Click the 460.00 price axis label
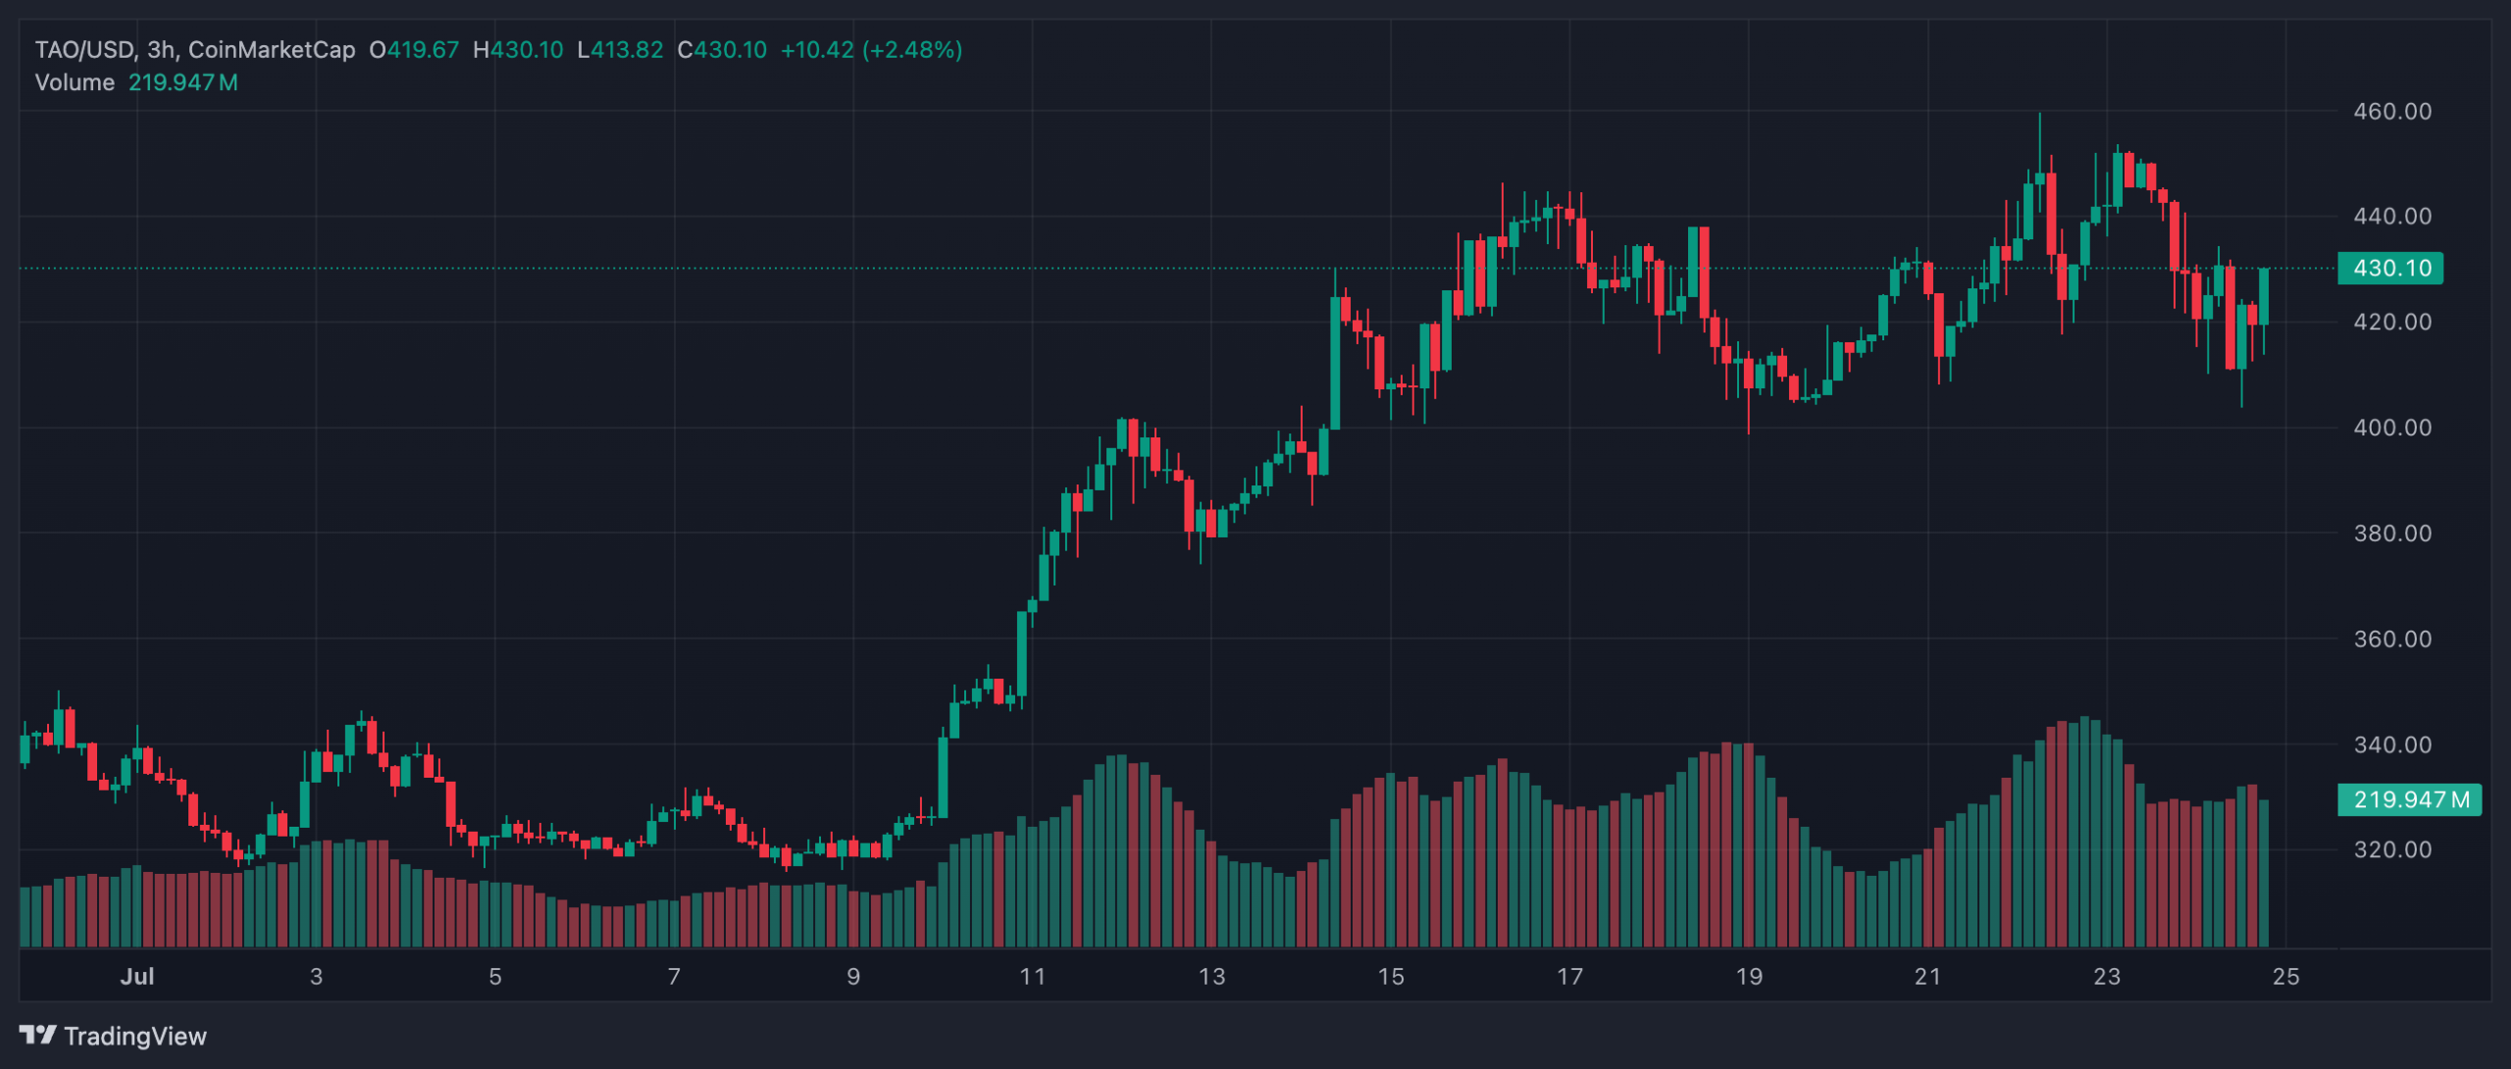This screenshot has height=1069, width=2511. point(2392,111)
